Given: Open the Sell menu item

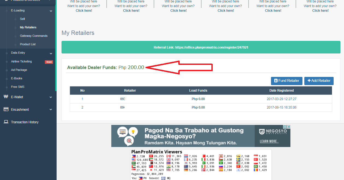Looking at the screenshot, I should pyautogui.click(x=22, y=19).
